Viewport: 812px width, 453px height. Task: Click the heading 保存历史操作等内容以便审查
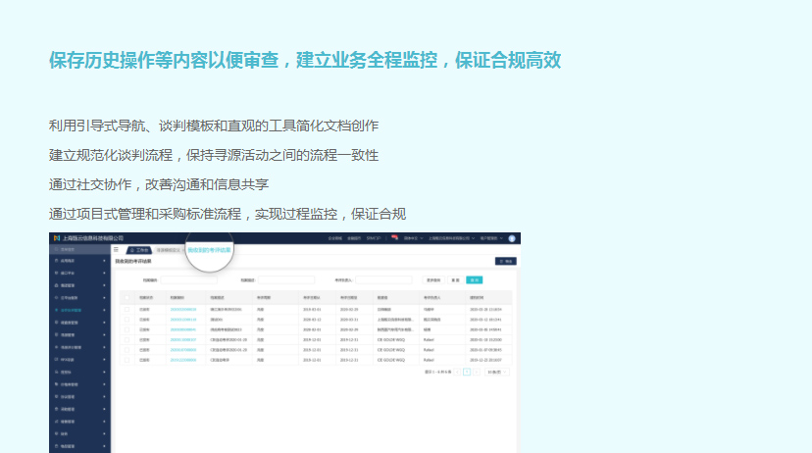[x=164, y=60]
